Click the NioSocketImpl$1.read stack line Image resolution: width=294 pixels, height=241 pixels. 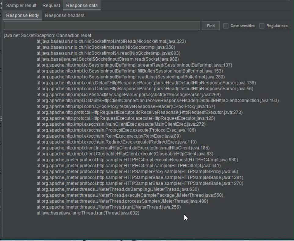coord(109,53)
